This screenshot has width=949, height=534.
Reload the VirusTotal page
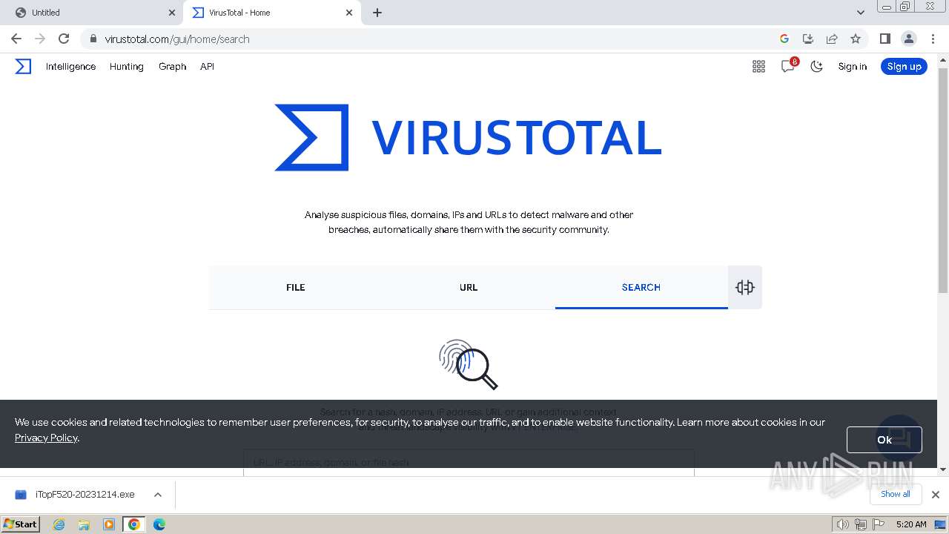pyautogui.click(x=64, y=39)
